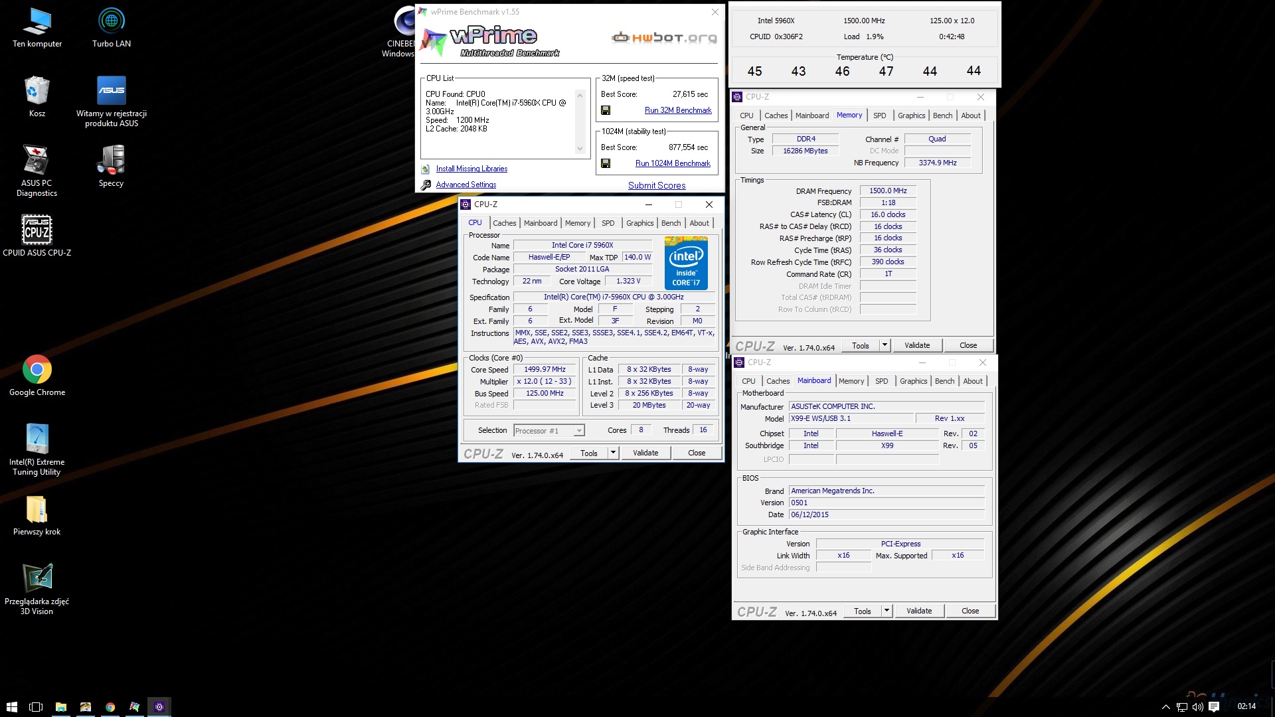Launch Speccy desktop shortcut
Screen dimensions: 1275x717
click(112, 166)
